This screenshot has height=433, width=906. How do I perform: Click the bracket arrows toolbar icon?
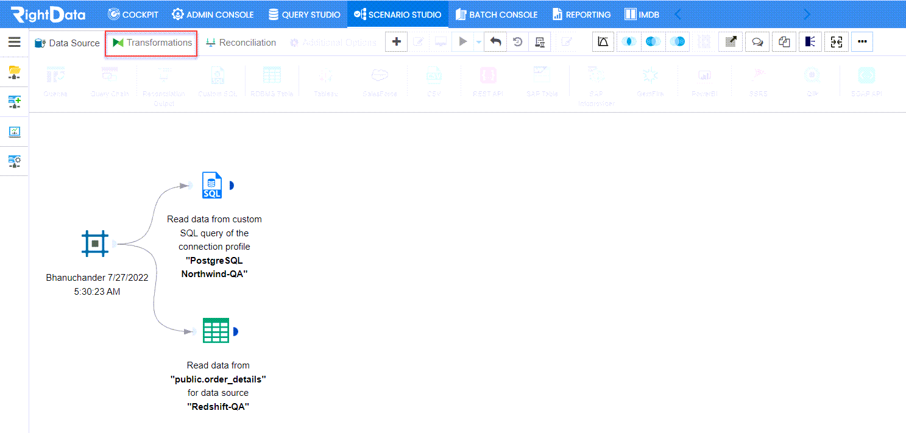(x=837, y=41)
